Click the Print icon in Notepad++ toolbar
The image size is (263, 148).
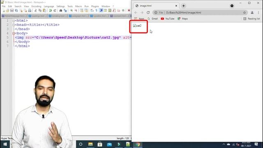30,10
